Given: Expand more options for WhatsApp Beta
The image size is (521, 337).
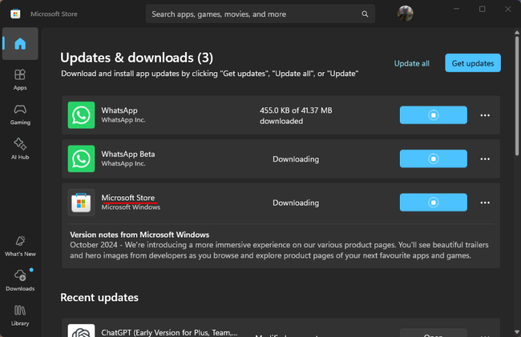Looking at the screenshot, I should coord(485,159).
